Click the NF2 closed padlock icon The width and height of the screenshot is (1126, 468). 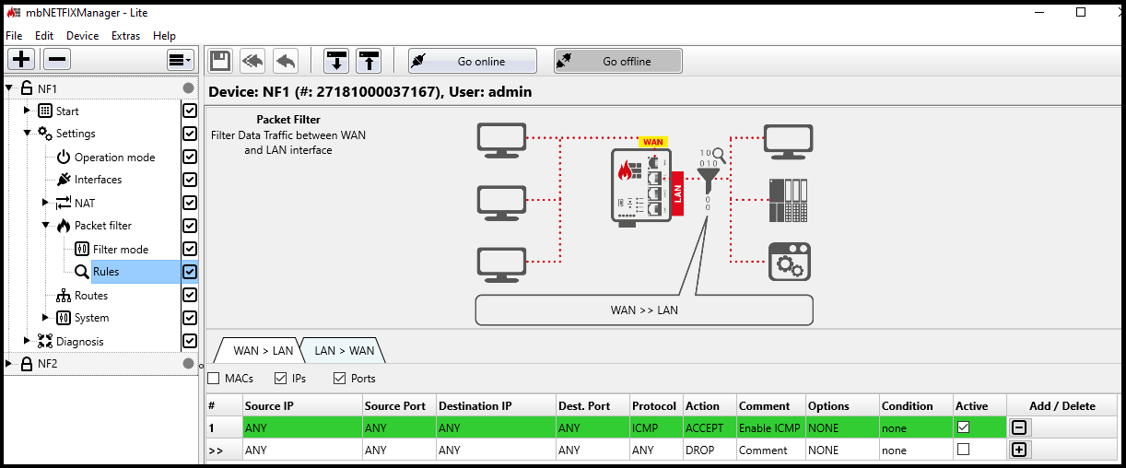click(27, 363)
